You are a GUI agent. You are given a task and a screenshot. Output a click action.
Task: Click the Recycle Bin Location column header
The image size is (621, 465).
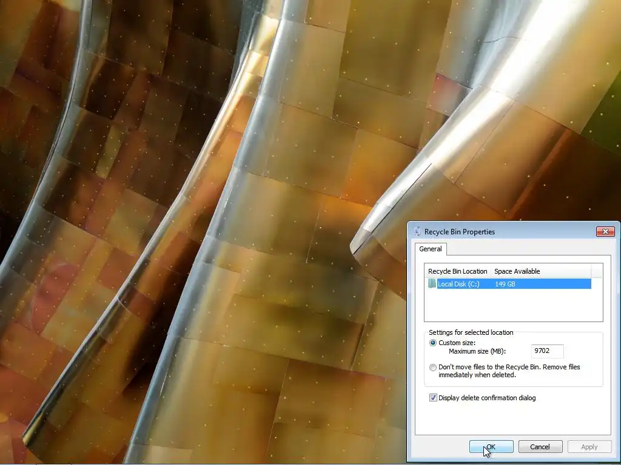pyautogui.click(x=457, y=271)
